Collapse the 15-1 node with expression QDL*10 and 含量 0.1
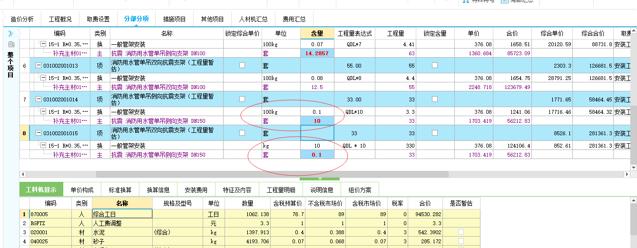The width and height of the screenshot is (637, 248). (x=44, y=112)
